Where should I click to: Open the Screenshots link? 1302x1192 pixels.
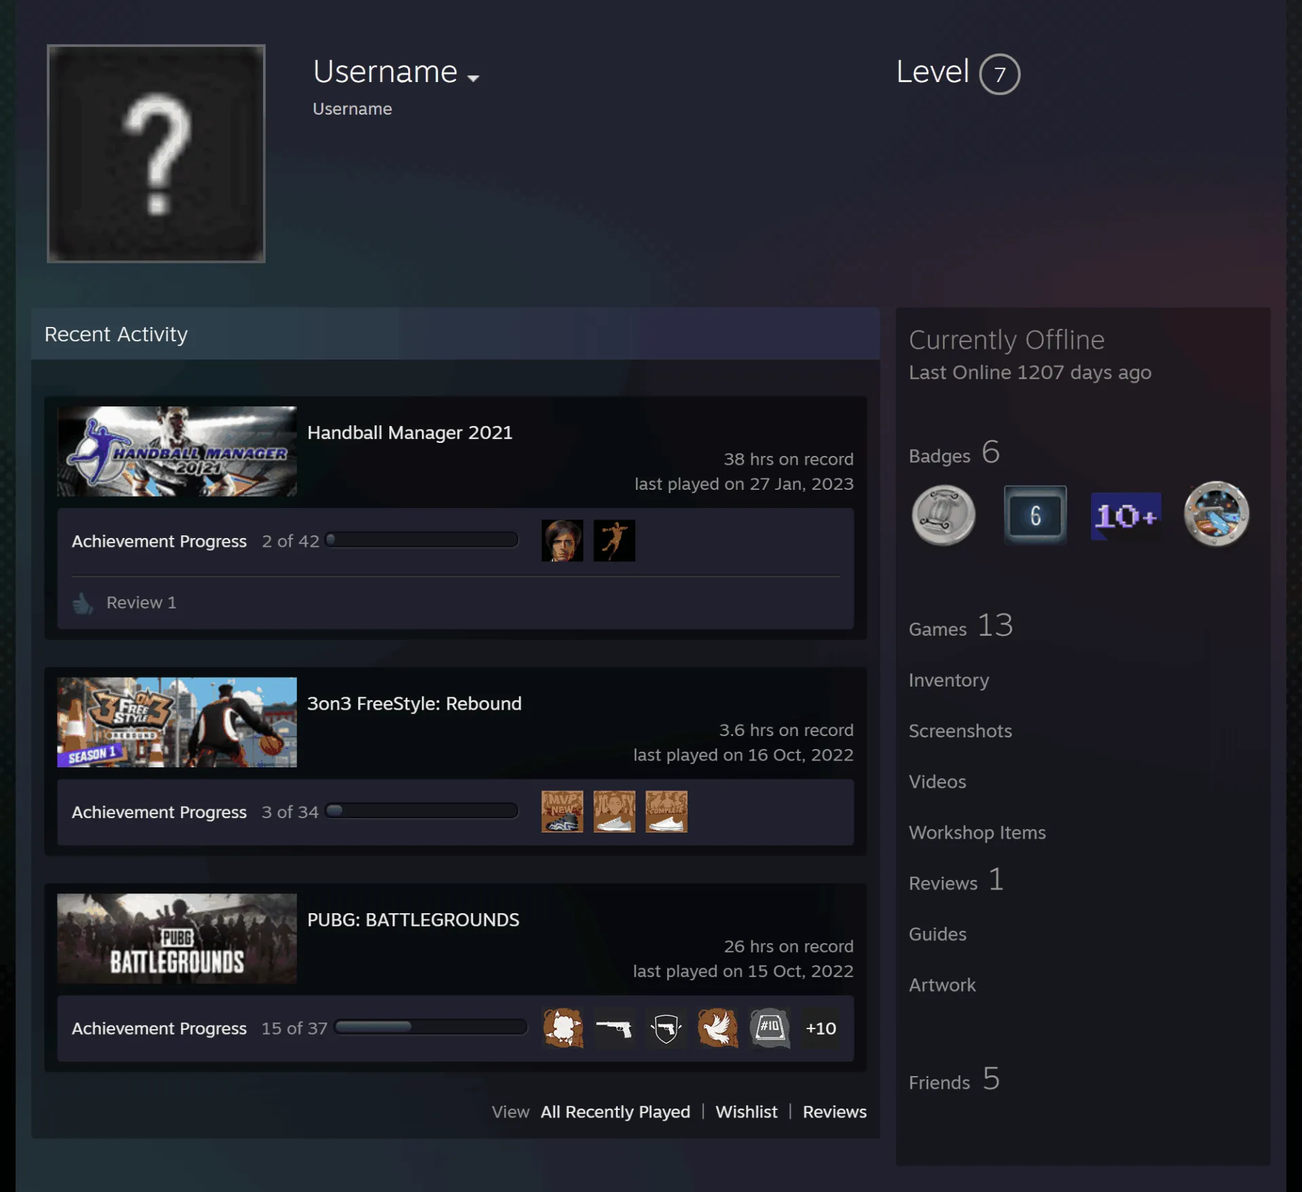click(960, 731)
